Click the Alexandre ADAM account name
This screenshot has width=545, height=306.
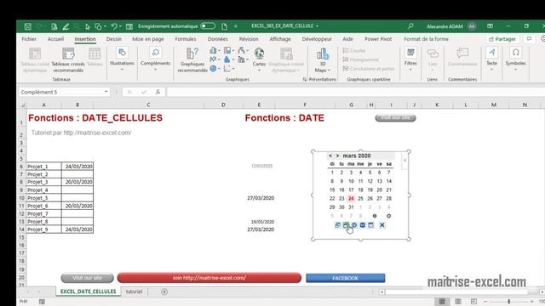click(445, 26)
